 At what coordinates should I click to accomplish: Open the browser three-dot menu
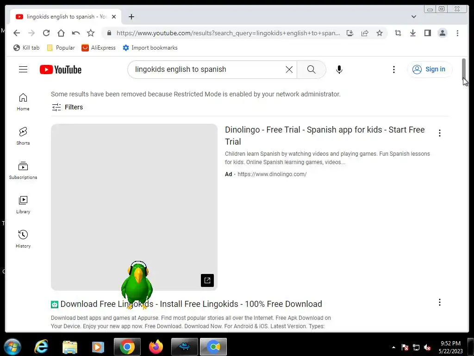point(457,33)
